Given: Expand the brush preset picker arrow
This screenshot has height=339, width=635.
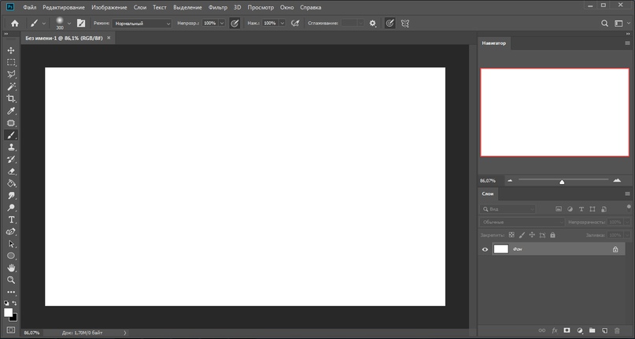Looking at the screenshot, I should 69,24.
